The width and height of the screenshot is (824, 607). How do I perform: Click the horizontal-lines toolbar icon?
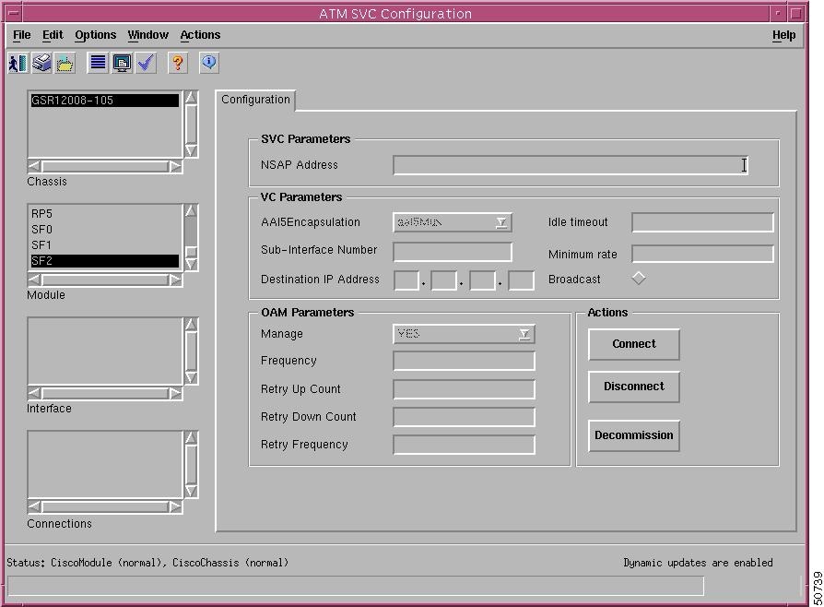tap(98, 63)
